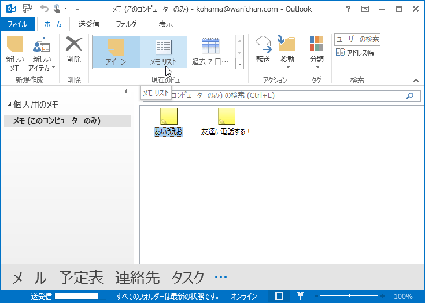
Task: Zoom out with the minus button
Action: [x=316, y=296]
